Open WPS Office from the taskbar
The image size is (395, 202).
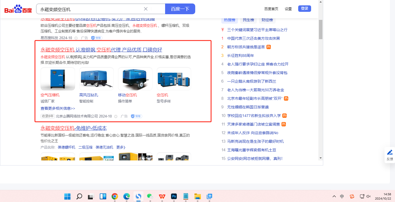[x=162, y=196]
